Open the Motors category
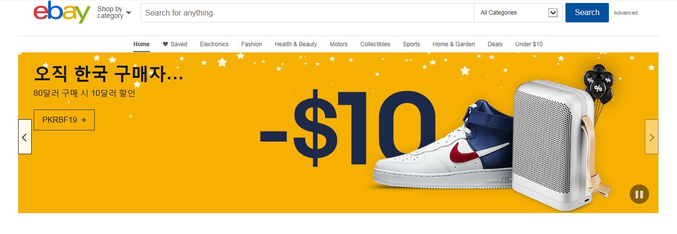 click(339, 44)
